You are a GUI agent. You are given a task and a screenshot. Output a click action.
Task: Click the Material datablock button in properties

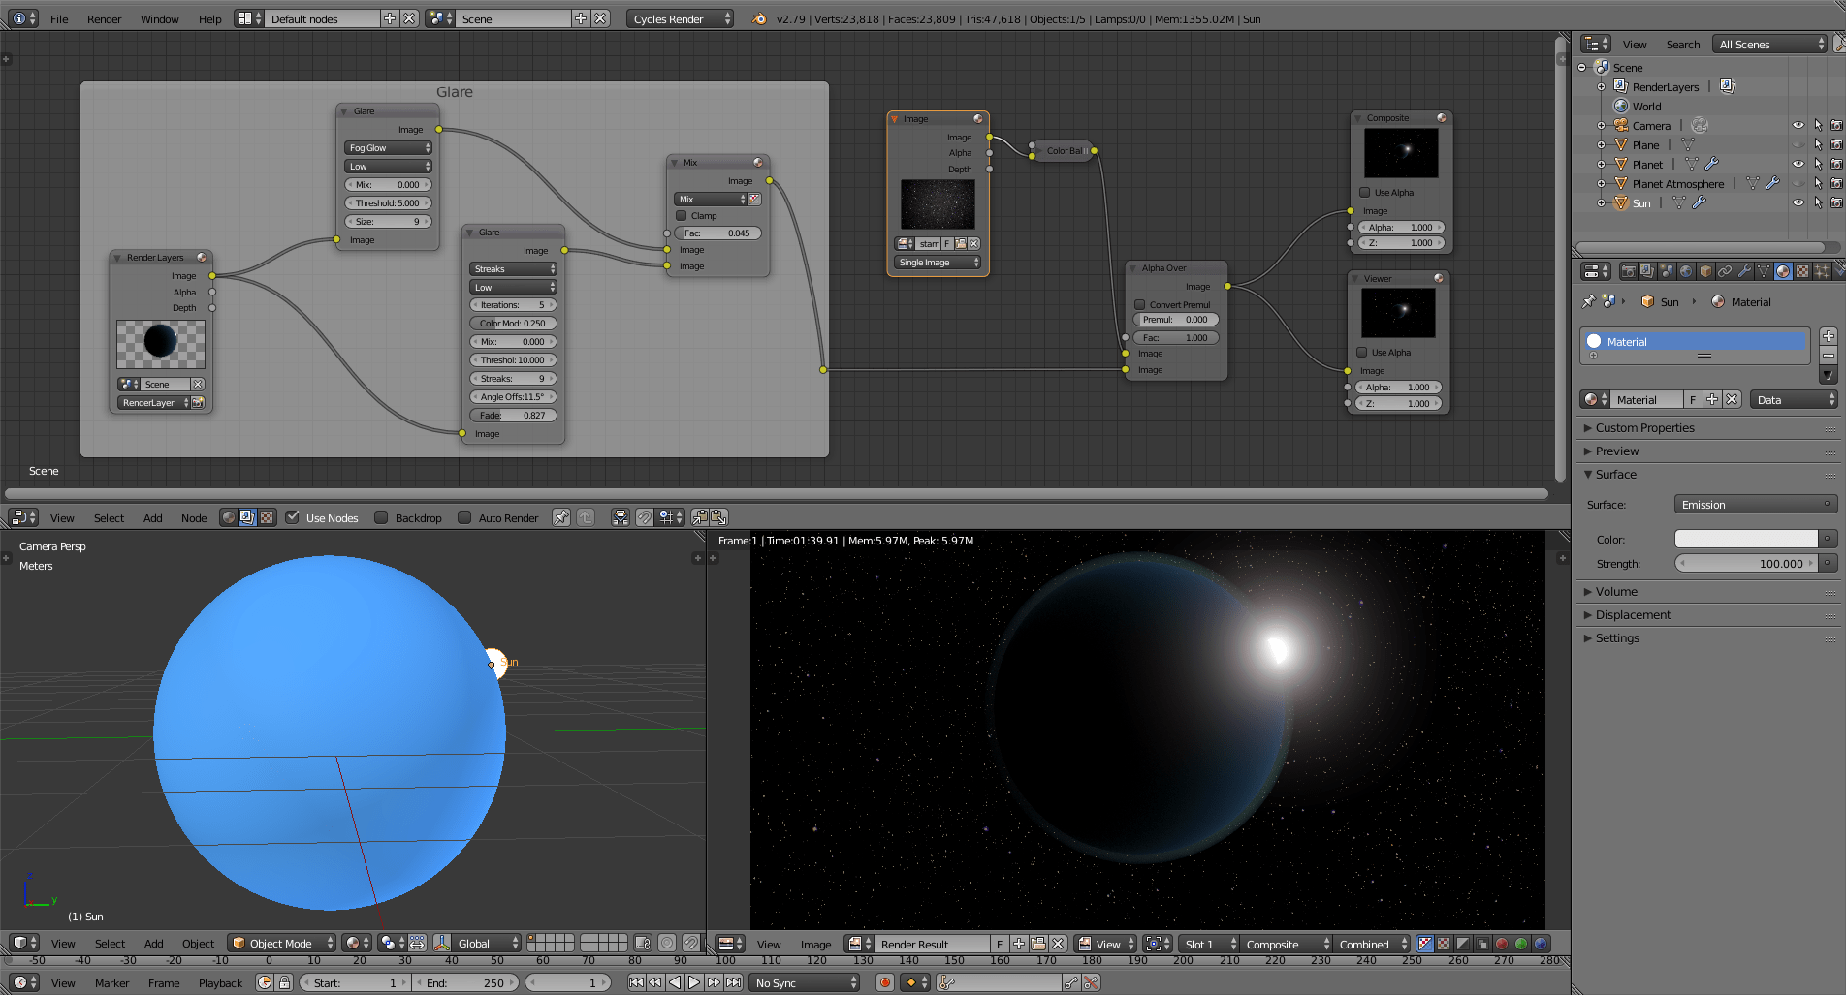pyautogui.click(x=1645, y=399)
